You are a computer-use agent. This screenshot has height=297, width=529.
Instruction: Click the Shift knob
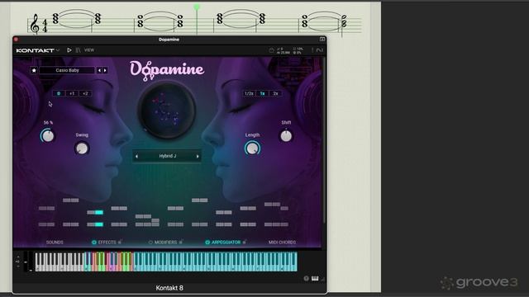point(286,135)
